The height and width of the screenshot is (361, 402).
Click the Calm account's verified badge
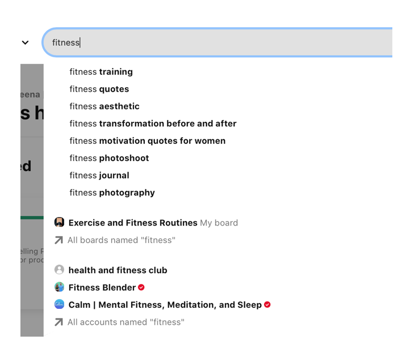click(267, 305)
